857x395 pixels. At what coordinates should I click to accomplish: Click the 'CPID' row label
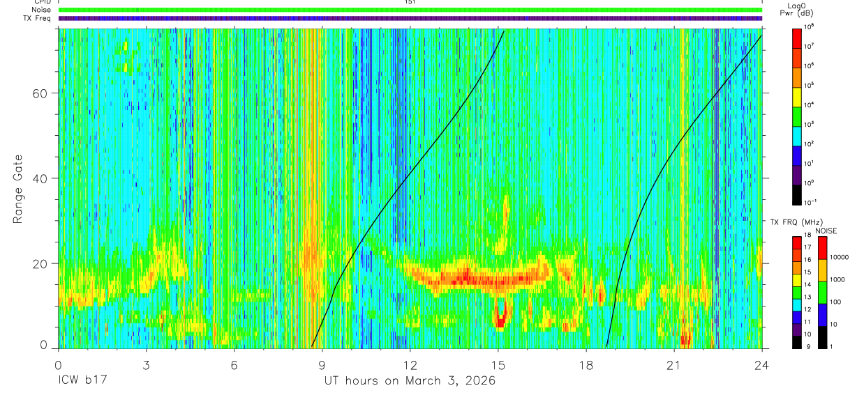(41, 2)
